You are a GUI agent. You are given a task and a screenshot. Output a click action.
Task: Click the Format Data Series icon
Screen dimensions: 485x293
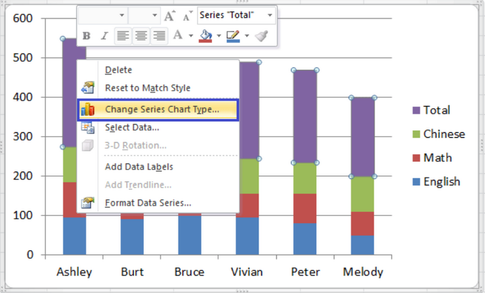click(87, 203)
